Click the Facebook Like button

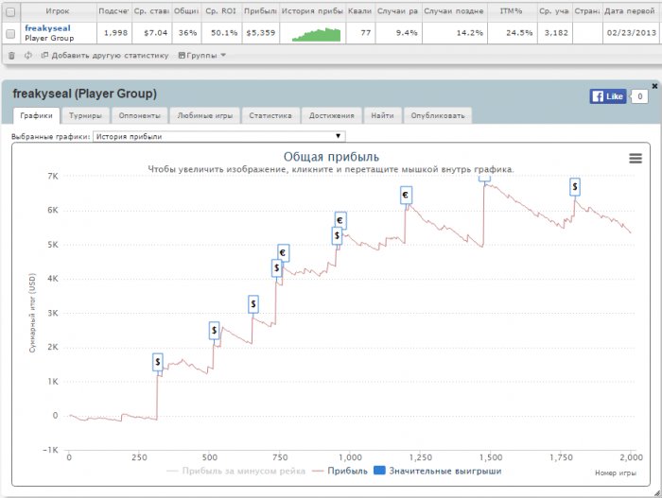607,96
